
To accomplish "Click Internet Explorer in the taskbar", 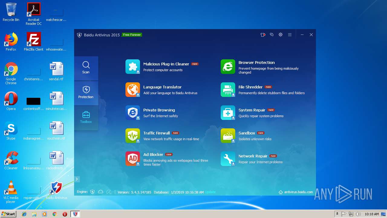I will pyautogui.click(x=24, y=214).
